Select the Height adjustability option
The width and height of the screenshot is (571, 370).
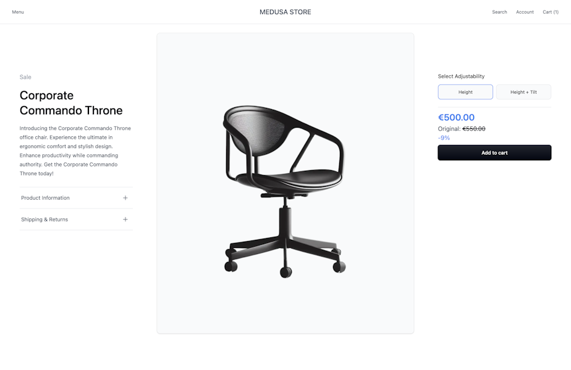[465, 92]
